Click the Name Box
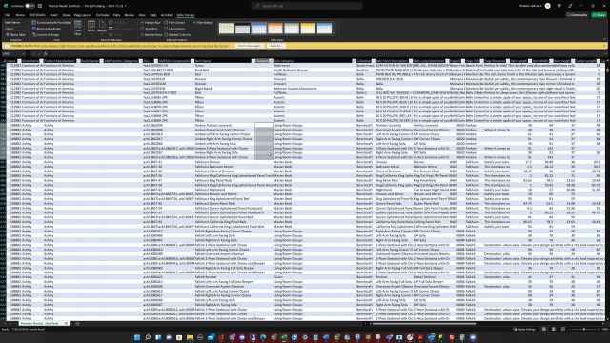 pyautogui.click(x=12, y=53)
